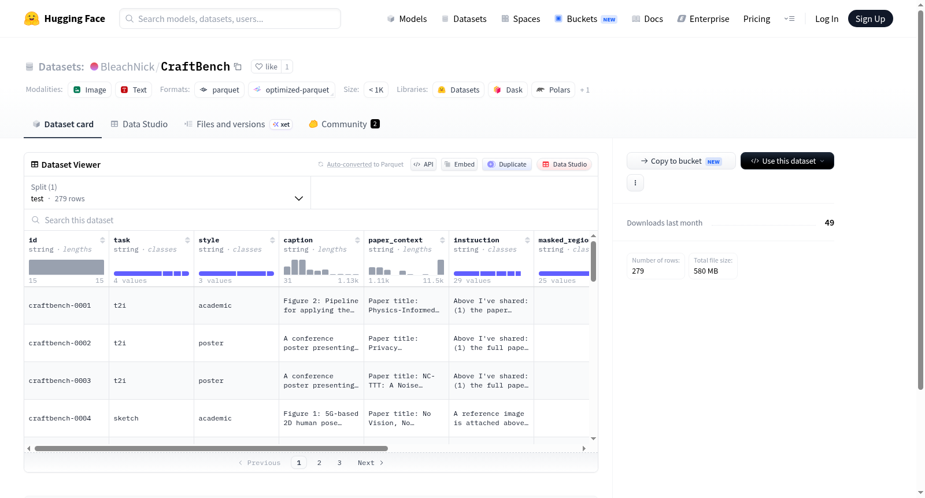Open the Docs page
The height and width of the screenshot is (498, 925).
click(x=647, y=19)
